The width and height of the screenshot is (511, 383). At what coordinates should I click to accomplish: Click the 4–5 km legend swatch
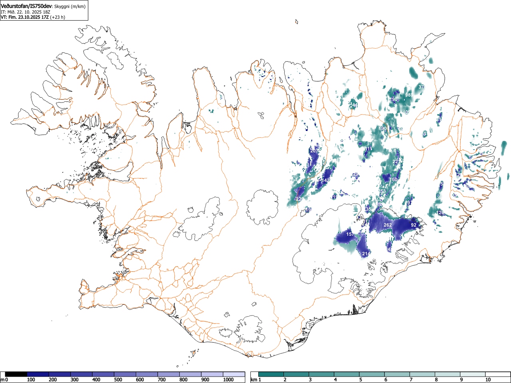coord(347,374)
